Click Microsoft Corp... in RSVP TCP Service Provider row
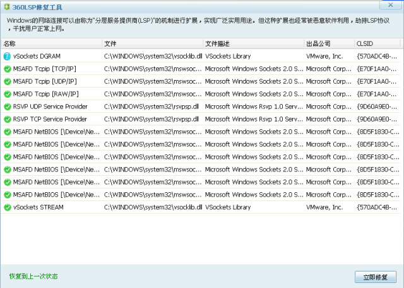The width and height of the screenshot is (404, 288). coord(329,119)
